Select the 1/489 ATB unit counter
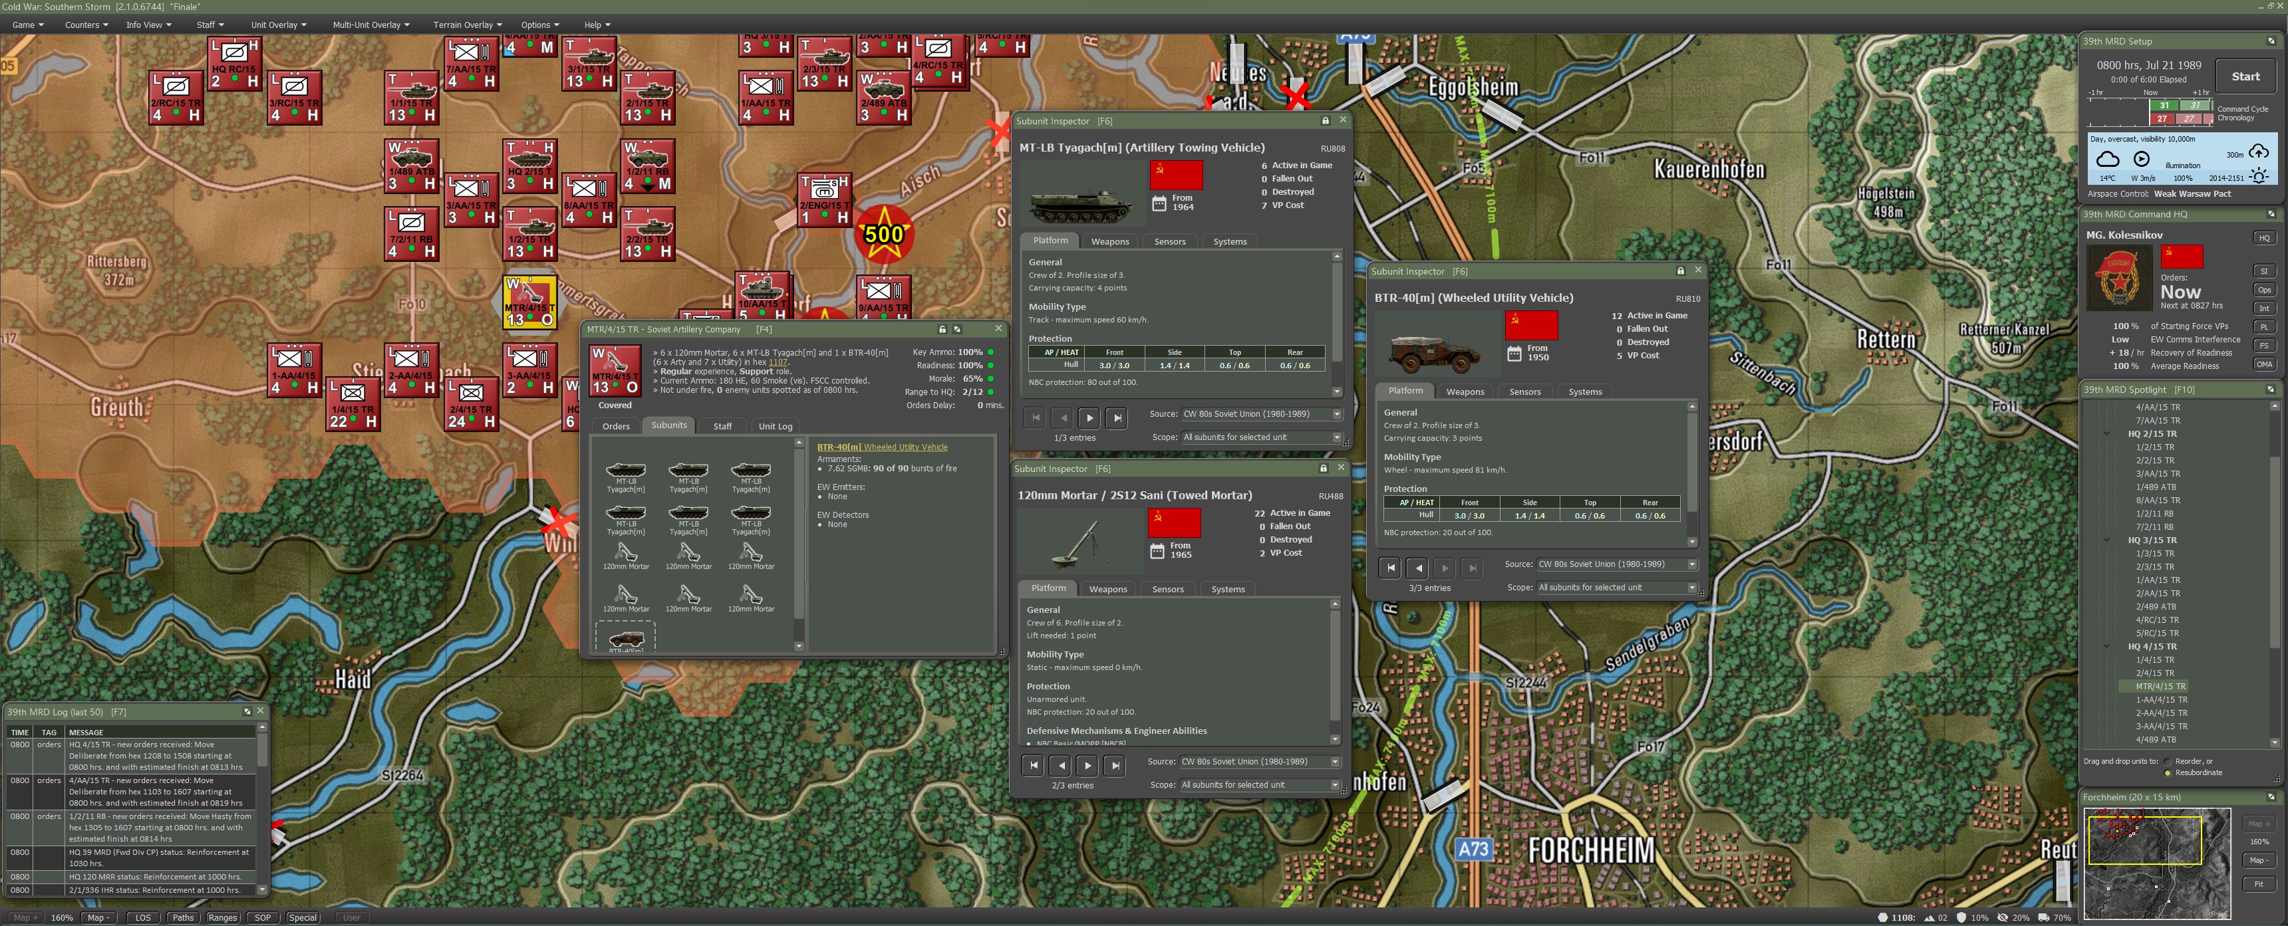2288x926 pixels. [x=412, y=166]
